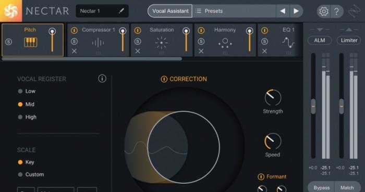The height and width of the screenshot is (192, 365).
Task: Select the Harmony dots icon
Action: (x=225, y=43)
